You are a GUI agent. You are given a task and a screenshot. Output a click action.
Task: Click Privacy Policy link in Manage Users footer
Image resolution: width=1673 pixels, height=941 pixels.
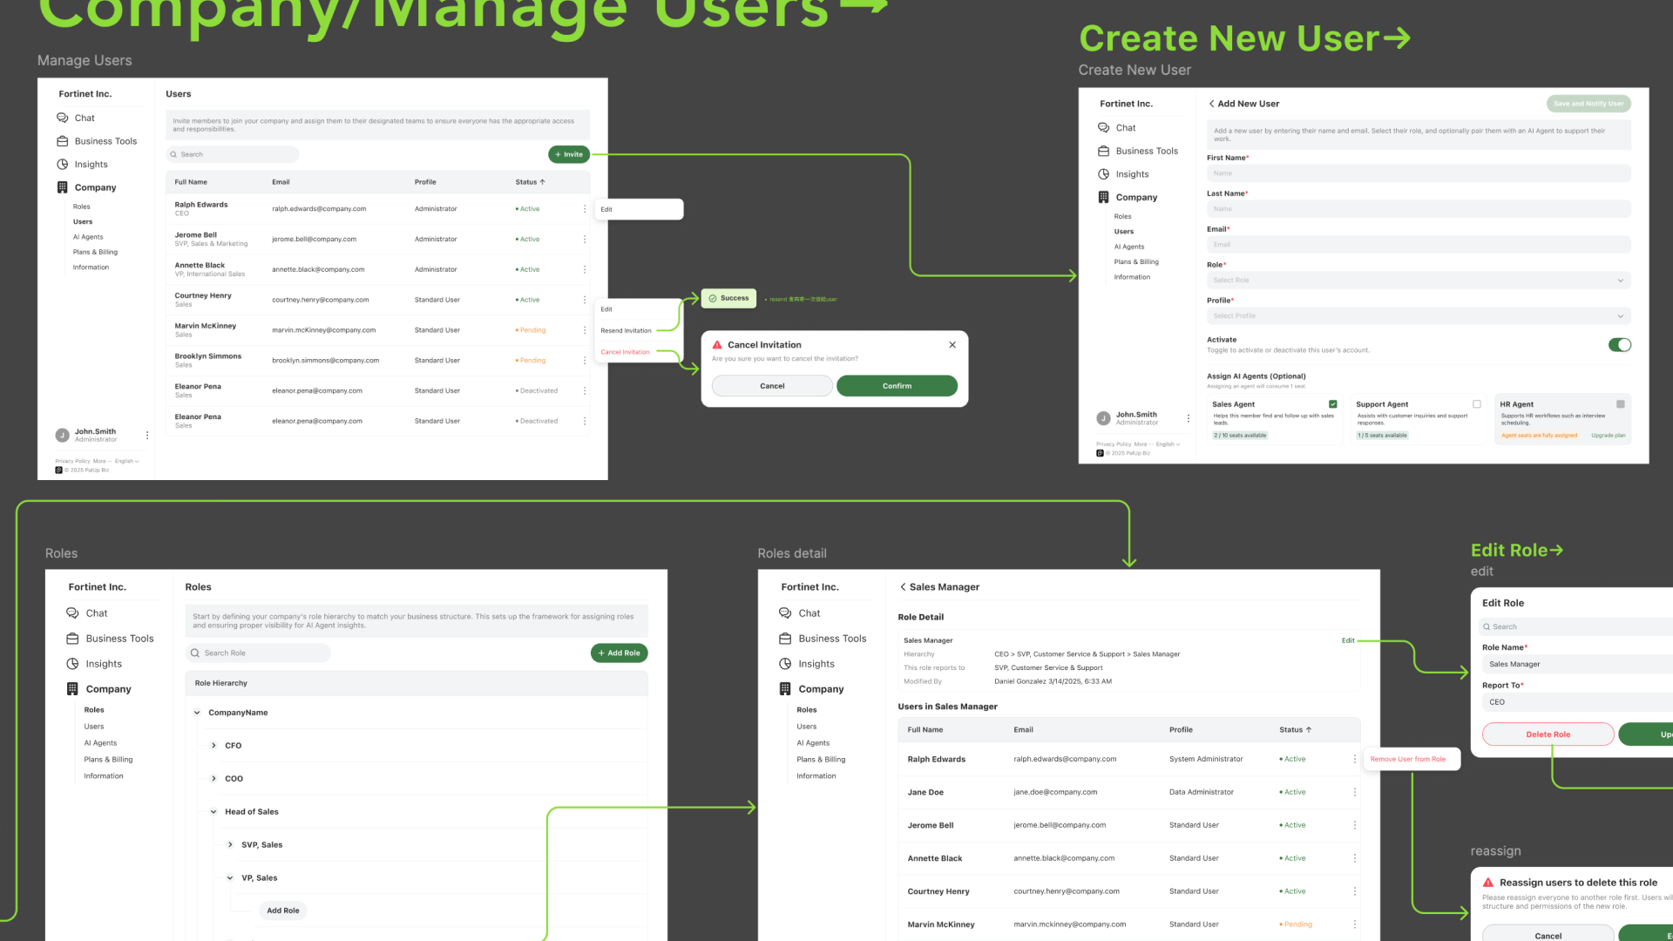(72, 462)
